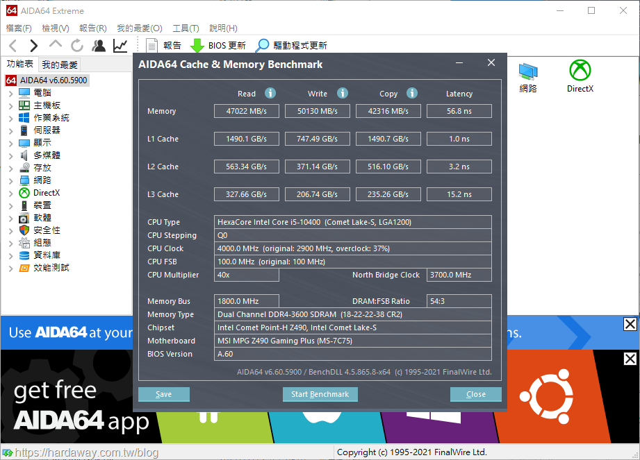Click the CPU Type HexaCore i5-10400 field
The image size is (640, 460).
pyautogui.click(x=352, y=222)
